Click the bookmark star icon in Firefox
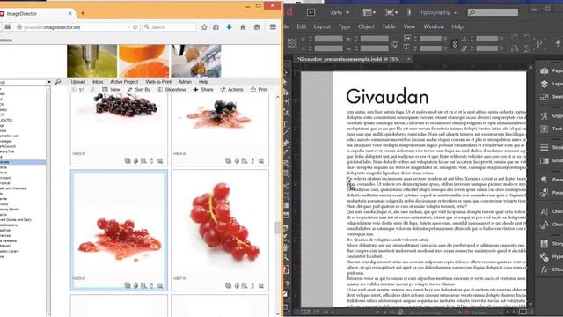 click(204, 27)
